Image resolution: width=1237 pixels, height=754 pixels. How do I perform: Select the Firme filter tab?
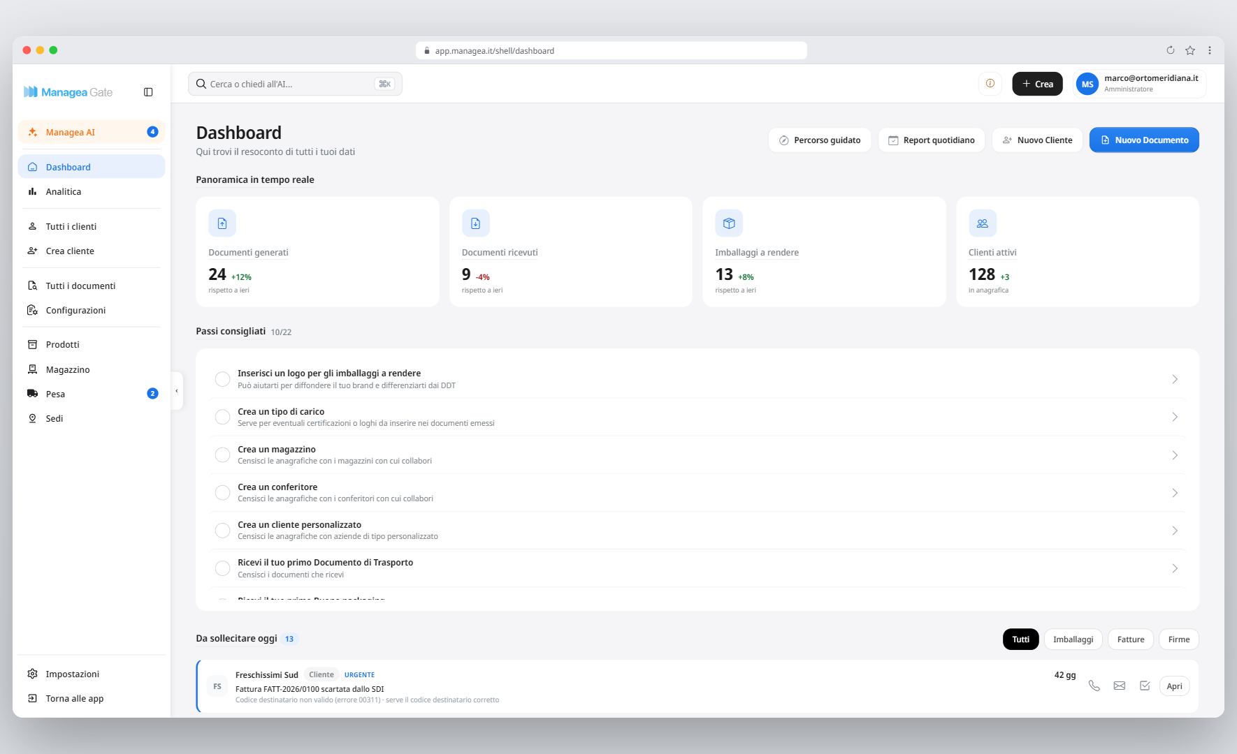[x=1179, y=640]
